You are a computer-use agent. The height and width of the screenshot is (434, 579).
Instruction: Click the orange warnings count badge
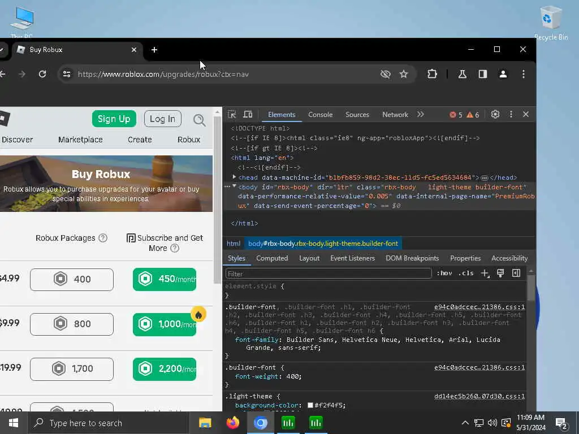point(473,115)
